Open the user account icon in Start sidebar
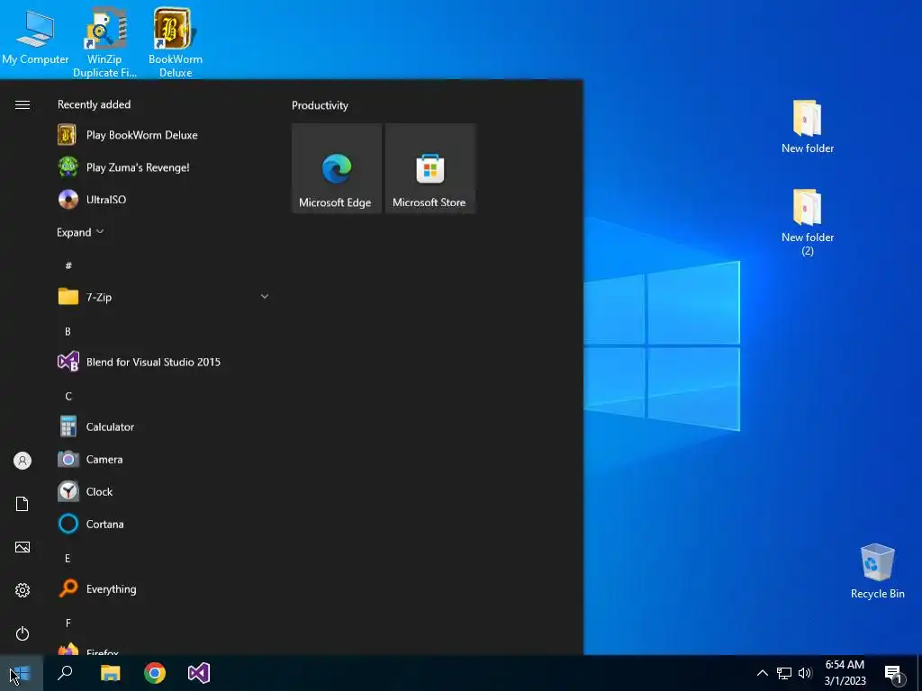922x691 pixels. 23,461
